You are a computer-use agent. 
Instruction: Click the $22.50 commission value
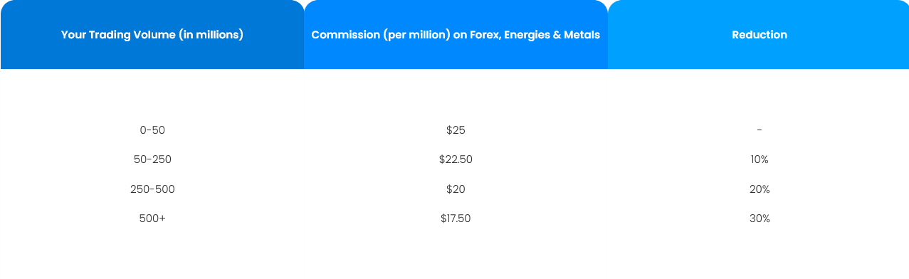(x=456, y=159)
